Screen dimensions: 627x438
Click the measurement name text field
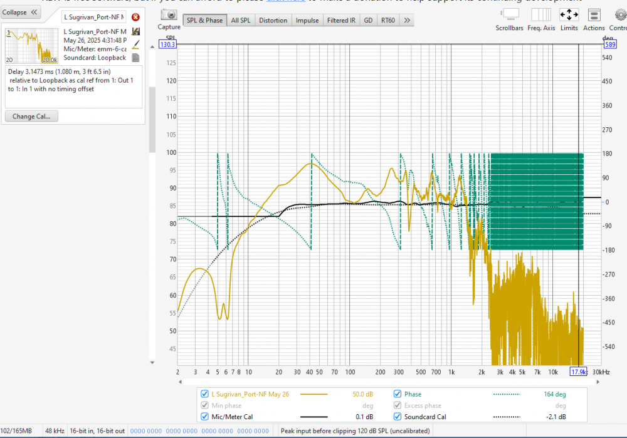click(x=94, y=17)
